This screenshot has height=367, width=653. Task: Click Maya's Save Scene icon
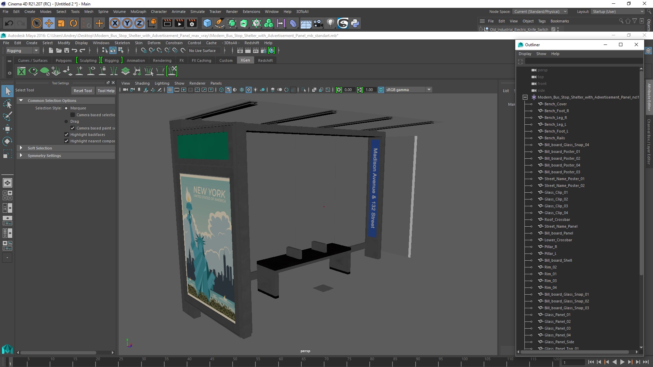(x=67, y=50)
